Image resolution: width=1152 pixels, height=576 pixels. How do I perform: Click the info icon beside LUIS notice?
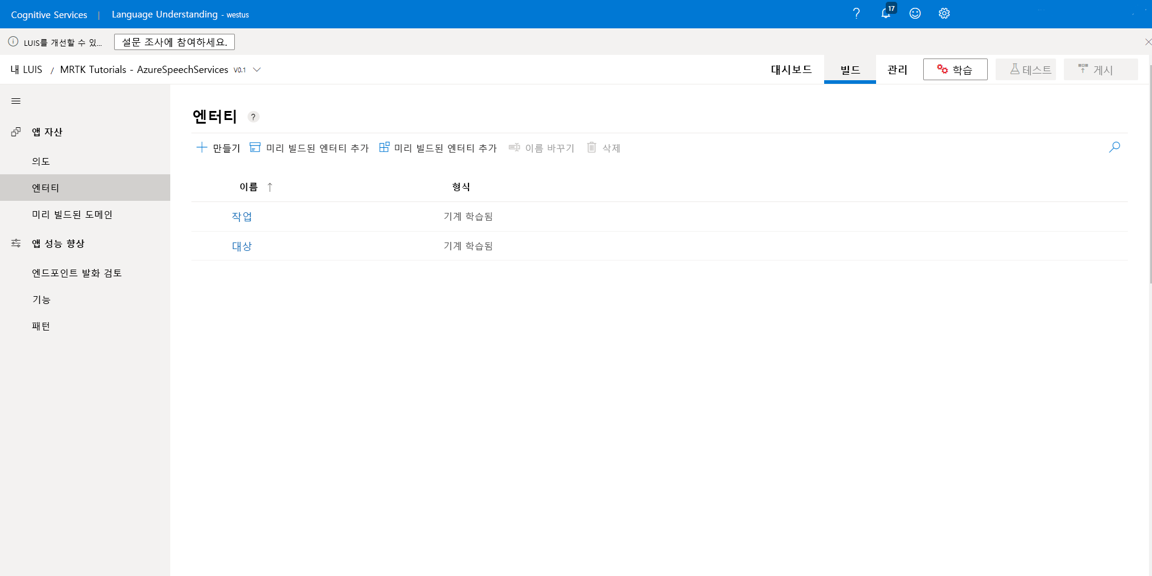coord(13,42)
